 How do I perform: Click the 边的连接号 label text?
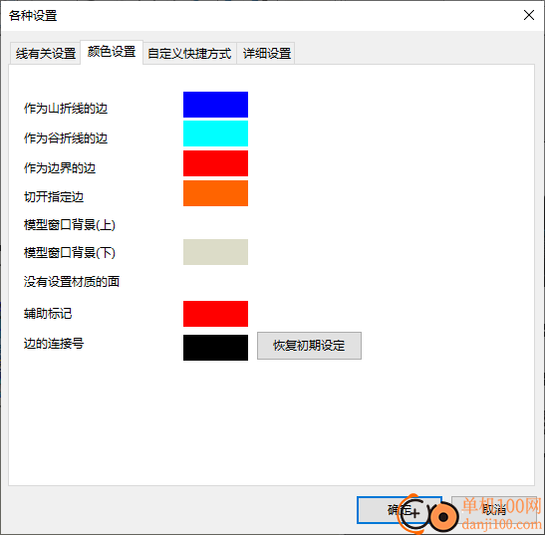54,344
